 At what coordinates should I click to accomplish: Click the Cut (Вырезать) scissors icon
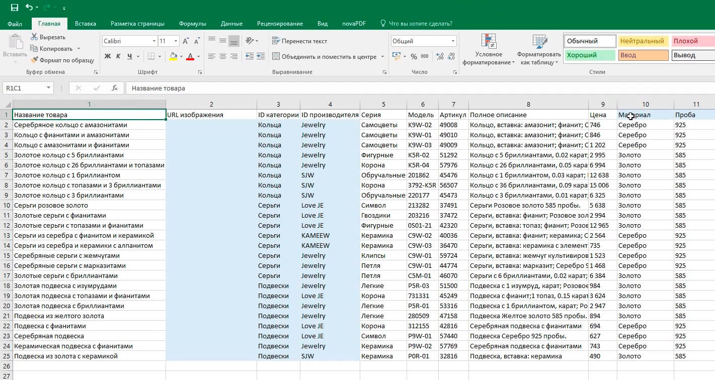pyautogui.click(x=34, y=37)
